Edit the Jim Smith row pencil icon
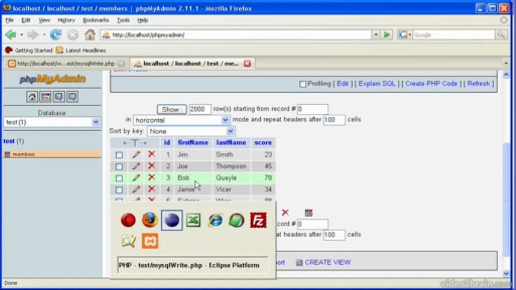516x290 pixels. click(136, 154)
